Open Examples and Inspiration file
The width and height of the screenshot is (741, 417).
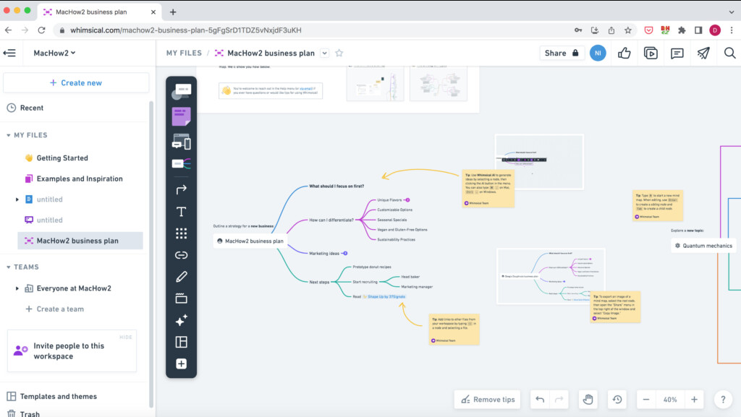80,179
